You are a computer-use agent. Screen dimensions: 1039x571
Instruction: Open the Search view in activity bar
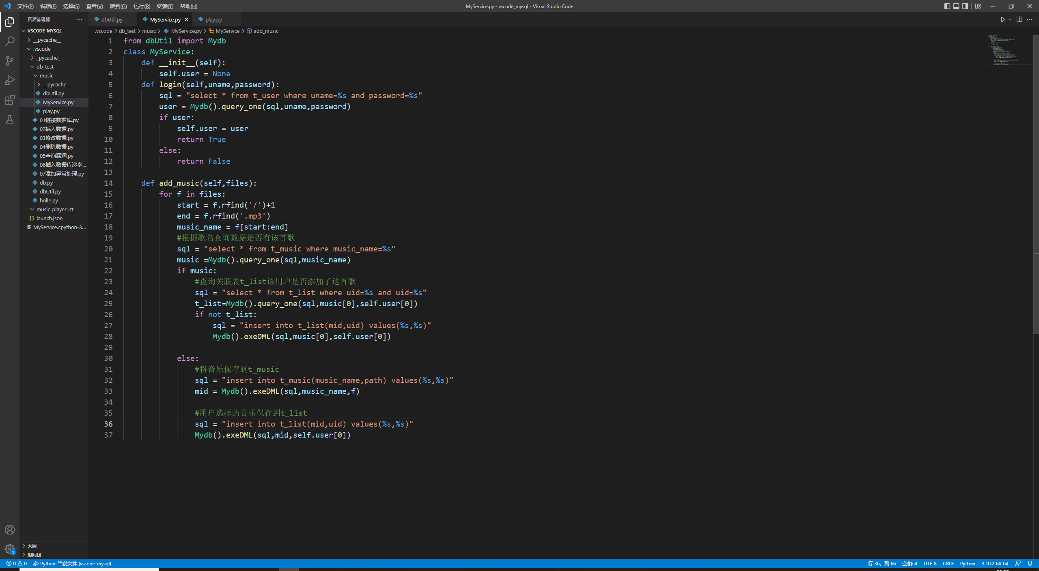click(10, 41)
